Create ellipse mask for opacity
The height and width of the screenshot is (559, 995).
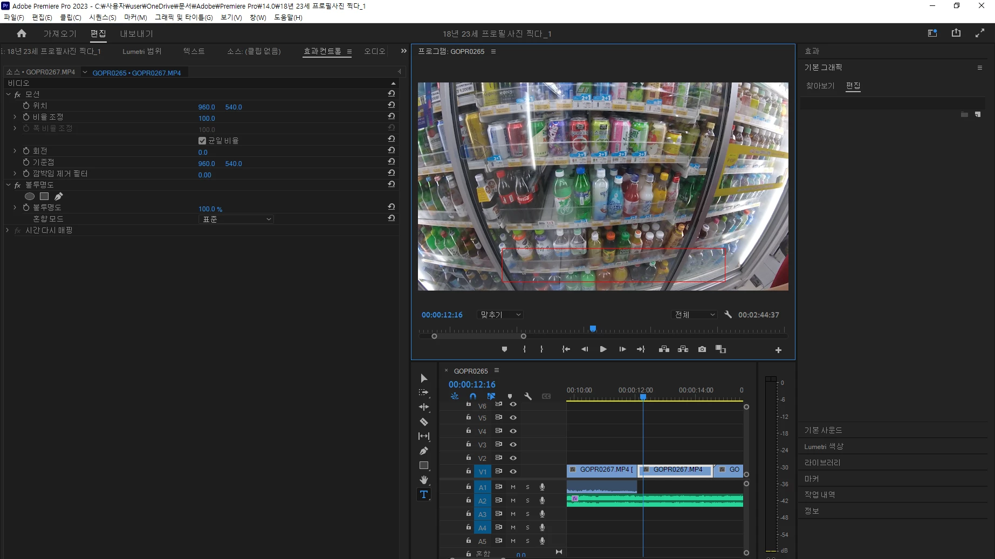30,196
